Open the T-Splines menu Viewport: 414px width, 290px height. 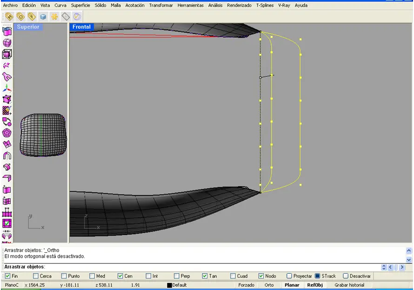tap(265, 5)
